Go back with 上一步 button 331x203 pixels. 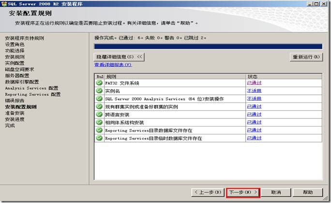click(208, 192)
